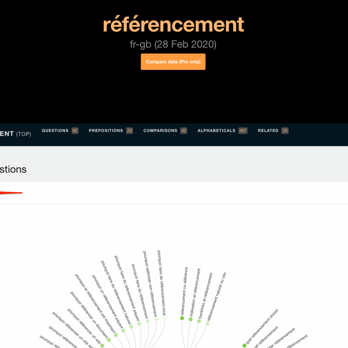Click the 'quel referencement choisir' green dot
This screenshot has height=348, width=348.
pyautogui.click(x=244, y=346)
